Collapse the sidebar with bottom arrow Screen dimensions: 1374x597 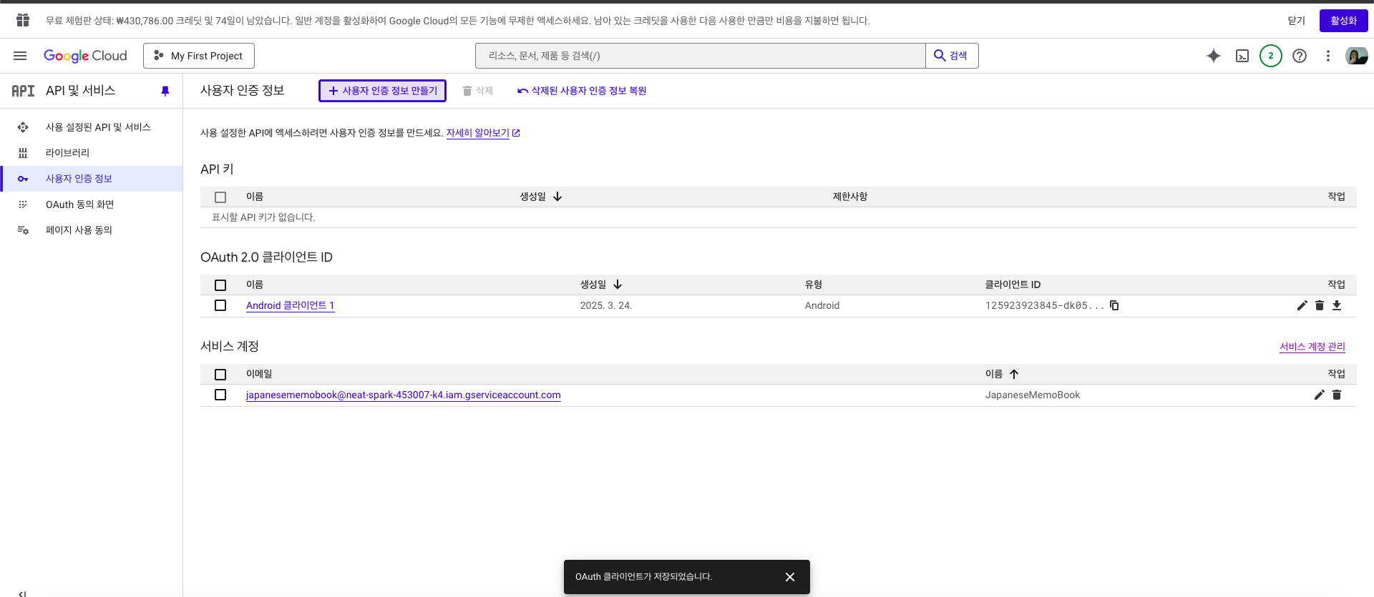22,593
